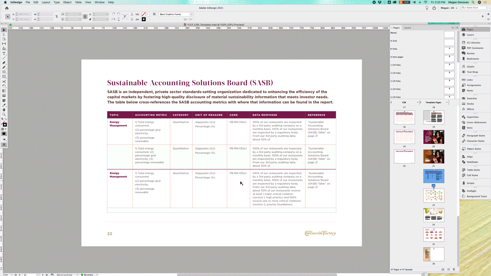
Task: Open the Preflight panel
Action: [x=471, y=191]
